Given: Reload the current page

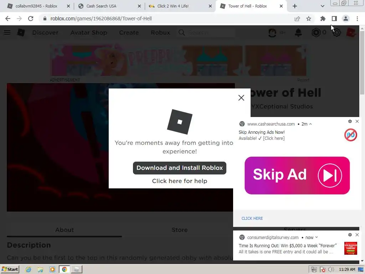Looking at the screenshot, I should (31, 19).
